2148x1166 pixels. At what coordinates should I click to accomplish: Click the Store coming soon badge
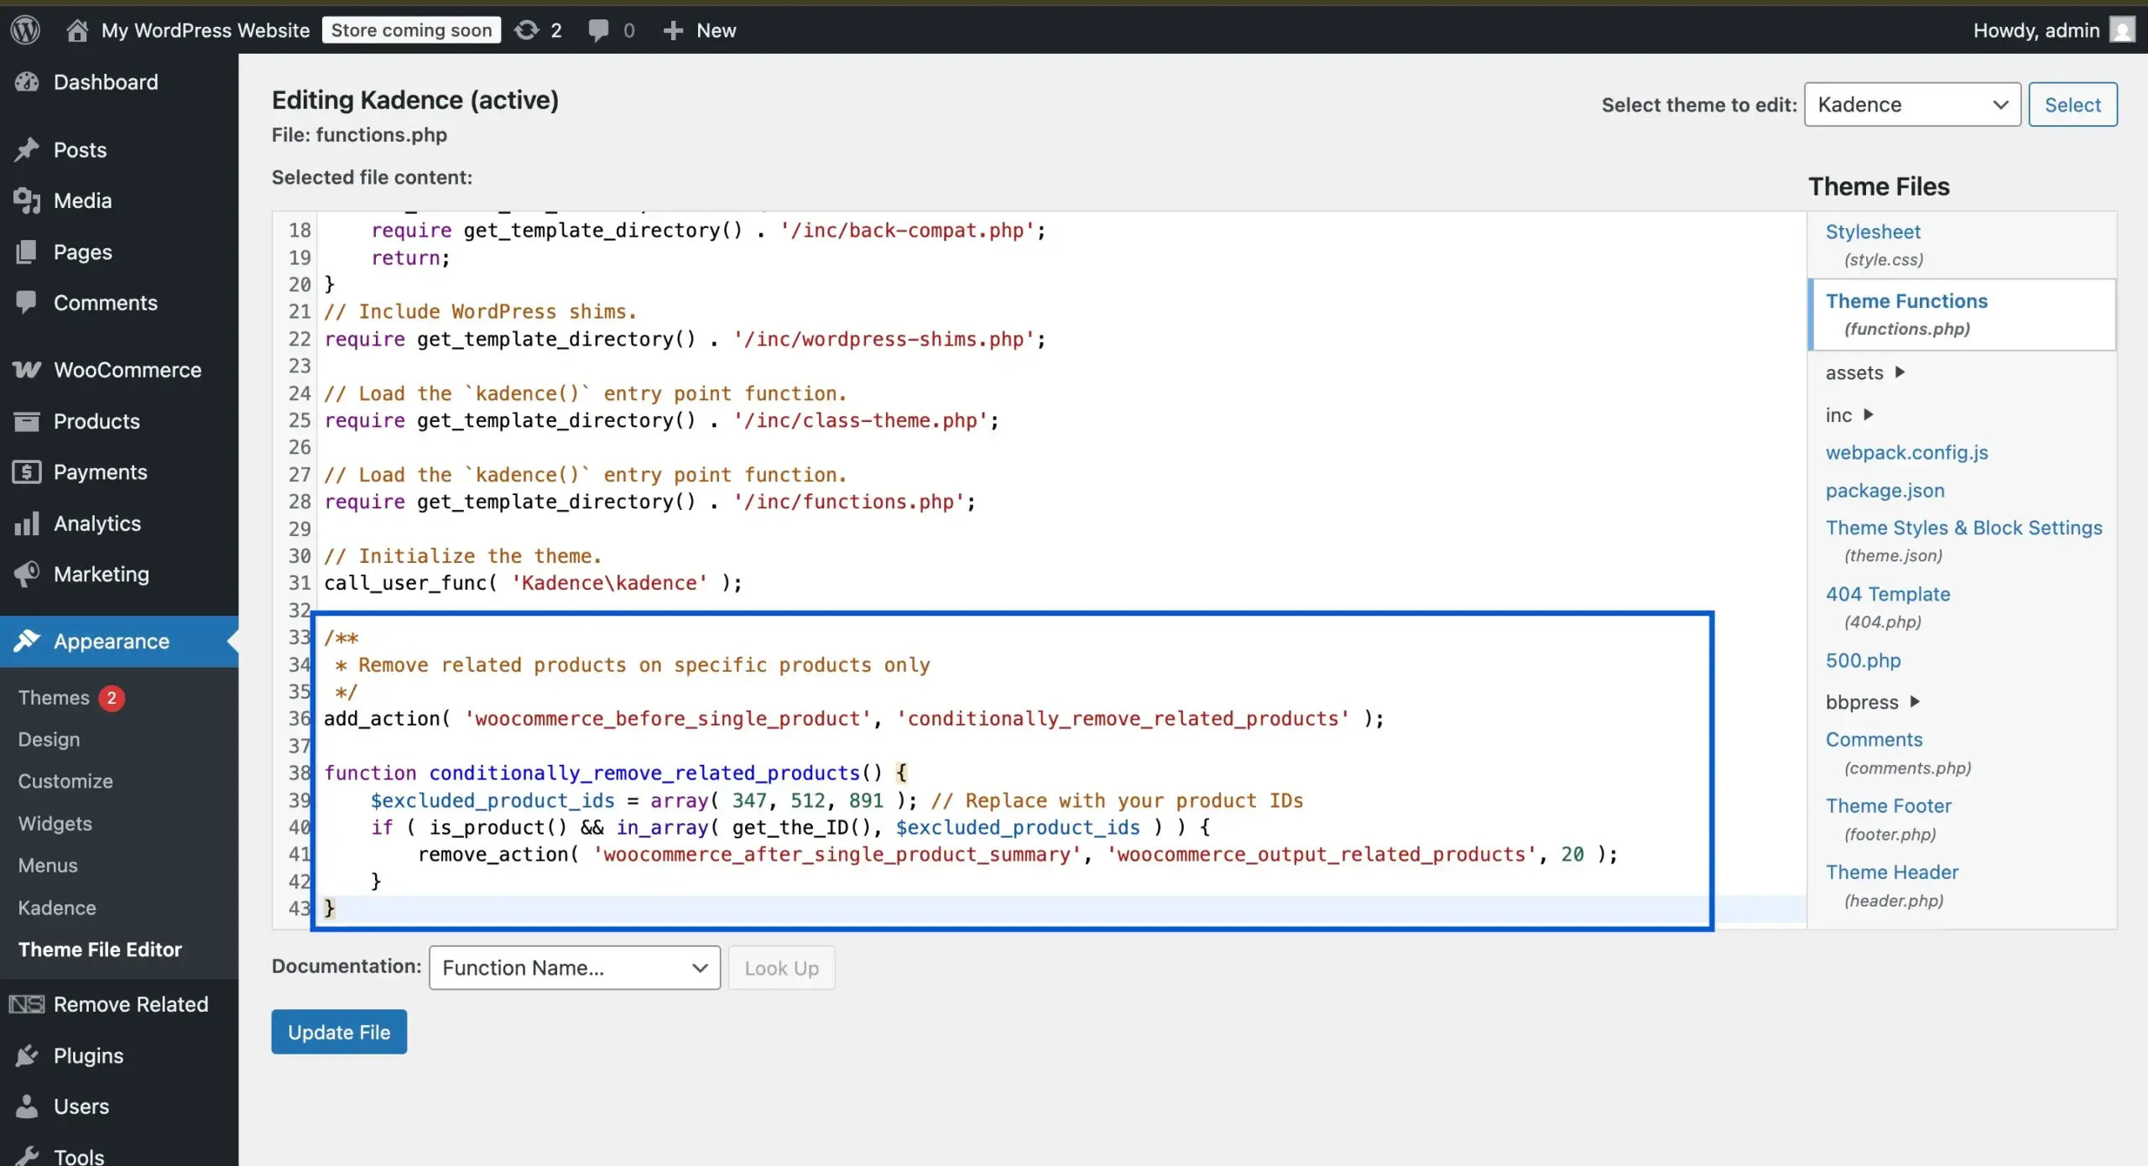point(411,30)
